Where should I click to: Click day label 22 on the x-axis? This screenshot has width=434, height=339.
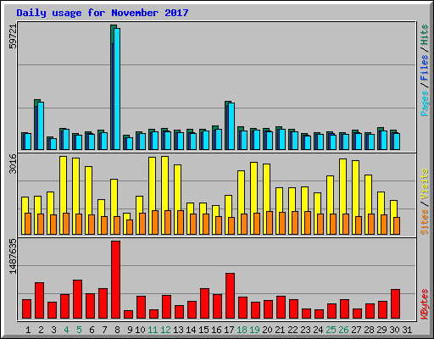pyautogui.click(x=292, y=330)
